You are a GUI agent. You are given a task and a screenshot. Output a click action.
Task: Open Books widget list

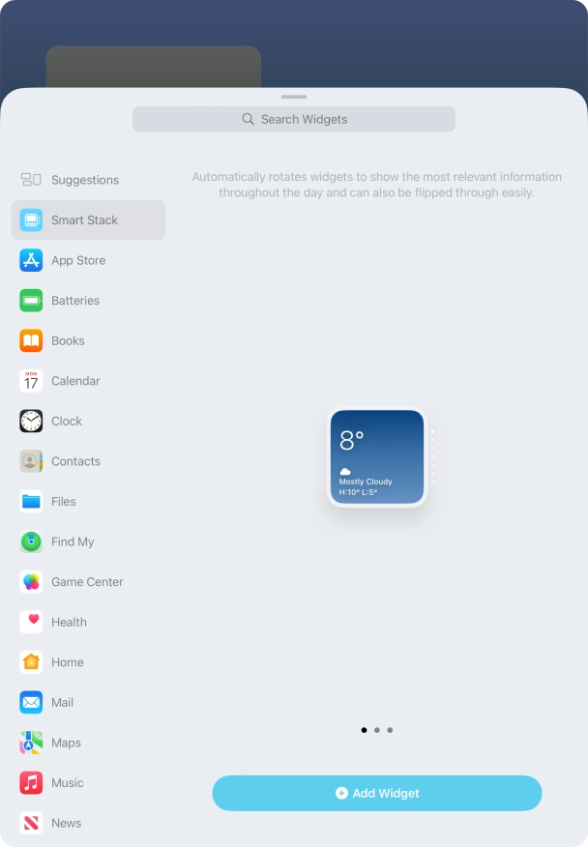[x=89, y=341]
